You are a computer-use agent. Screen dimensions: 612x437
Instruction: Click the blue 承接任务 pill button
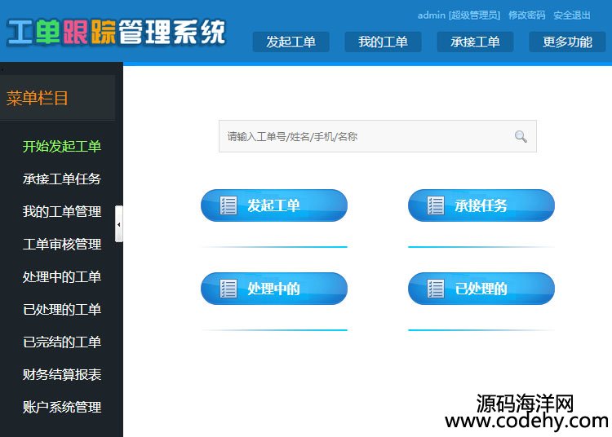click(x=481, y=205)
